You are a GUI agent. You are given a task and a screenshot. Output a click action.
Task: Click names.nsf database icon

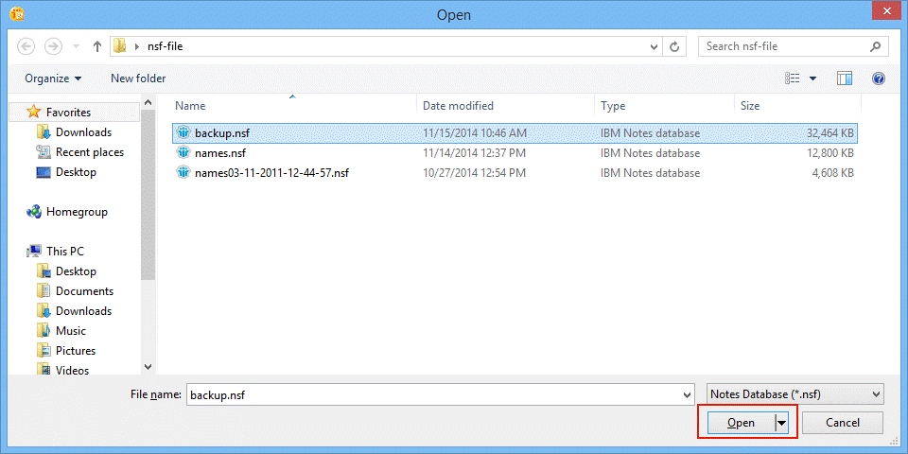(184, 153)
